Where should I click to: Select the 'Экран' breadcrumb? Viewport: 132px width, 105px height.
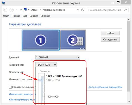(35, 10)
